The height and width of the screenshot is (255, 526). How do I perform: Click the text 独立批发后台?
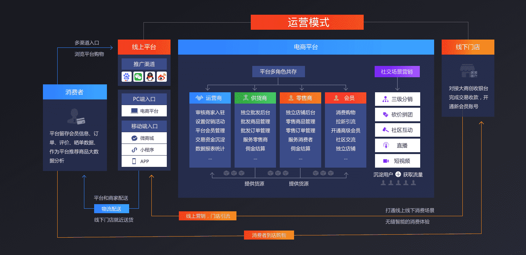point(255,113)
